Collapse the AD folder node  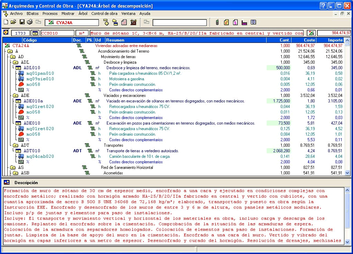[x=13, y=57]
